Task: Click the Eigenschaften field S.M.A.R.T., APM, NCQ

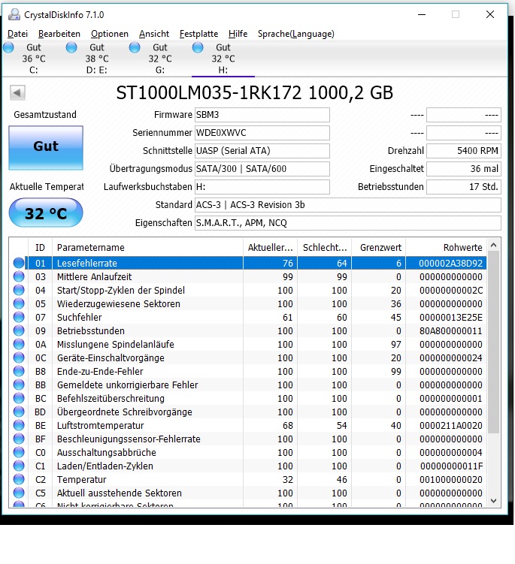Action: pyautogui.click(x=348, y=222)
